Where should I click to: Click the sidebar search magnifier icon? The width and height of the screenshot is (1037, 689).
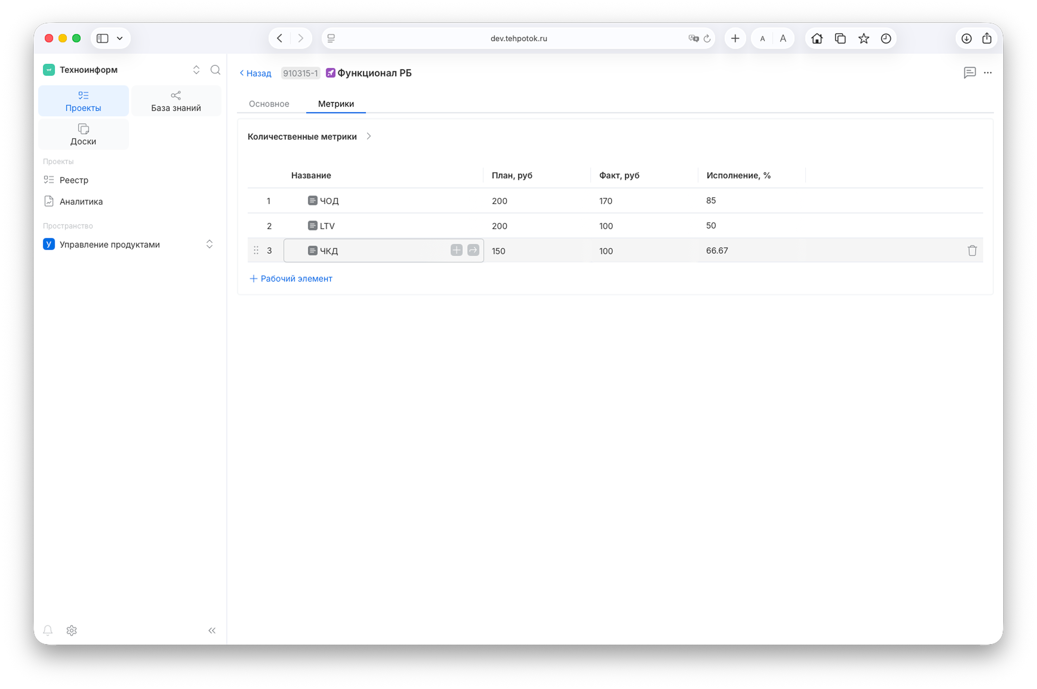click(x=215, y=70)
